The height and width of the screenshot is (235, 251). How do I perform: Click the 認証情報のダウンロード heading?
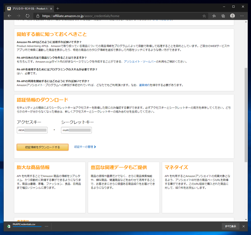point(42,100)
